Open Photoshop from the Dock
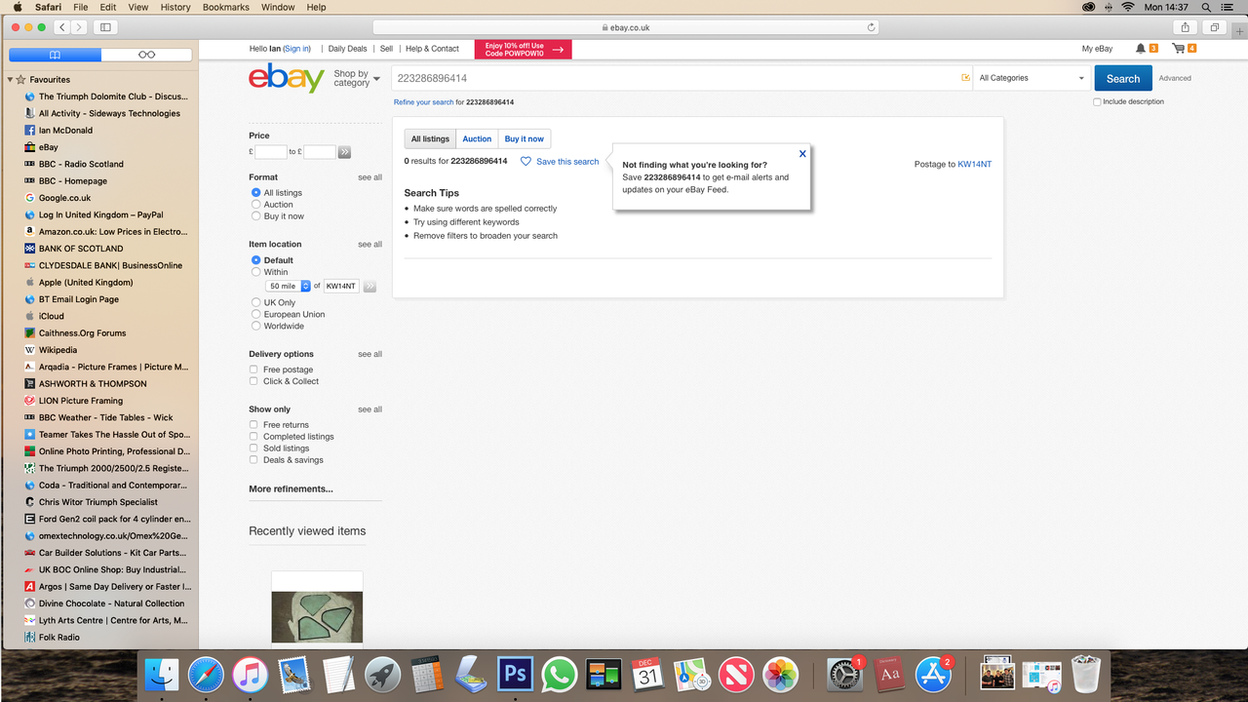 (515, 675)
